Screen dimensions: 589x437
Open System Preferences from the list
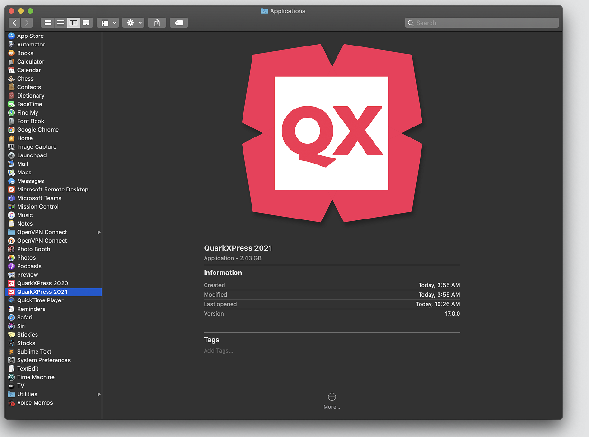tap(43, 360)
